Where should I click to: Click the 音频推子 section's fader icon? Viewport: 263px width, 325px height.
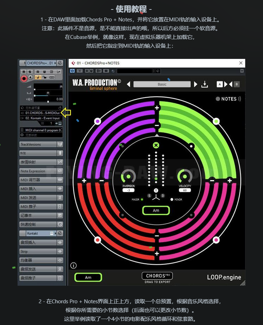pyautogui.click(x=60, y=278)
